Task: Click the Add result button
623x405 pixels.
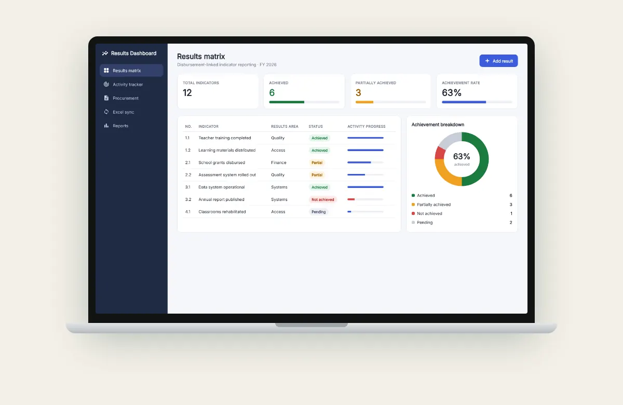Action: [498, 61]
